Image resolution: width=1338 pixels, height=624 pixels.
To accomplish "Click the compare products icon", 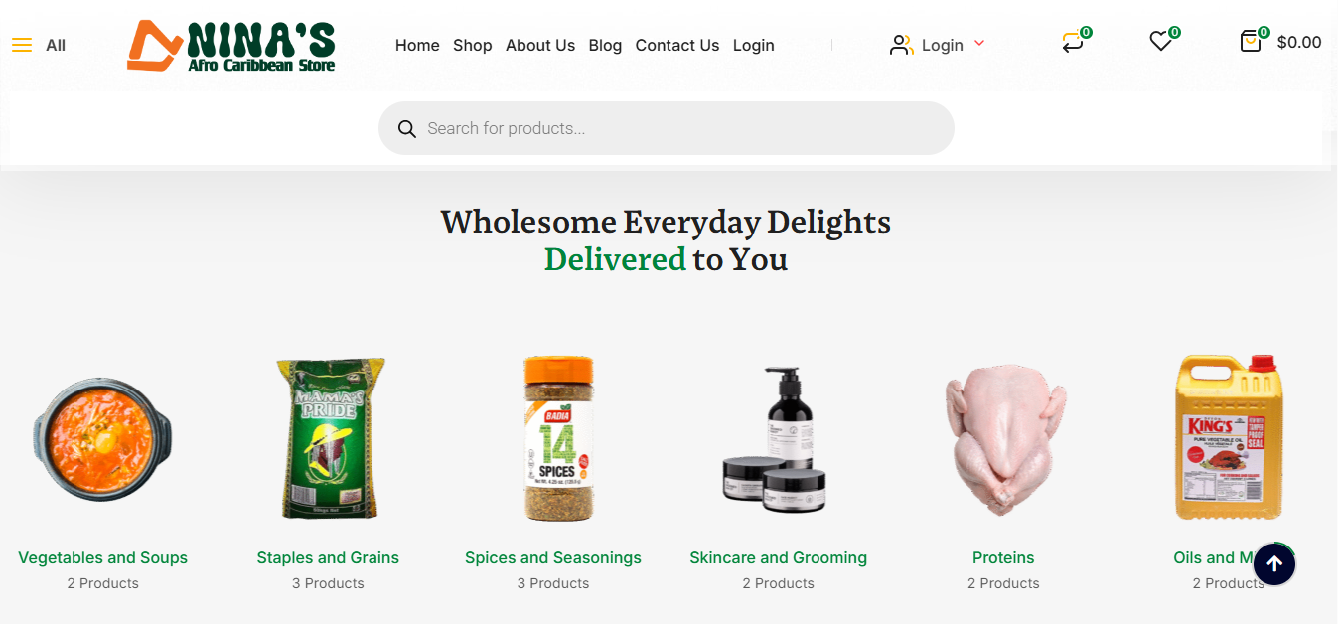I will [1073, 43].
